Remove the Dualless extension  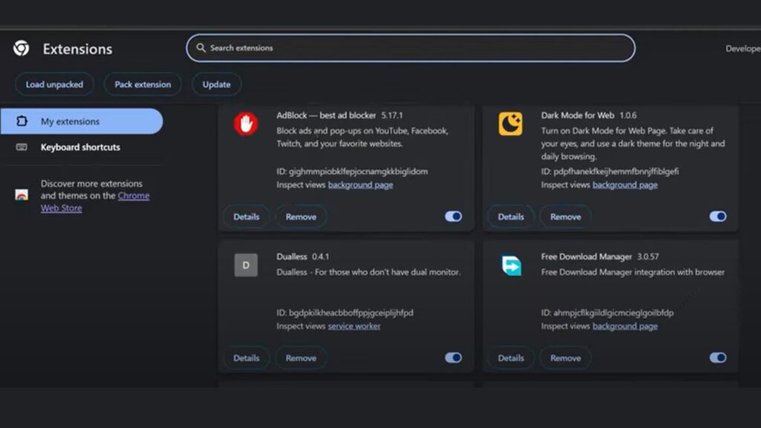point(301,357)
